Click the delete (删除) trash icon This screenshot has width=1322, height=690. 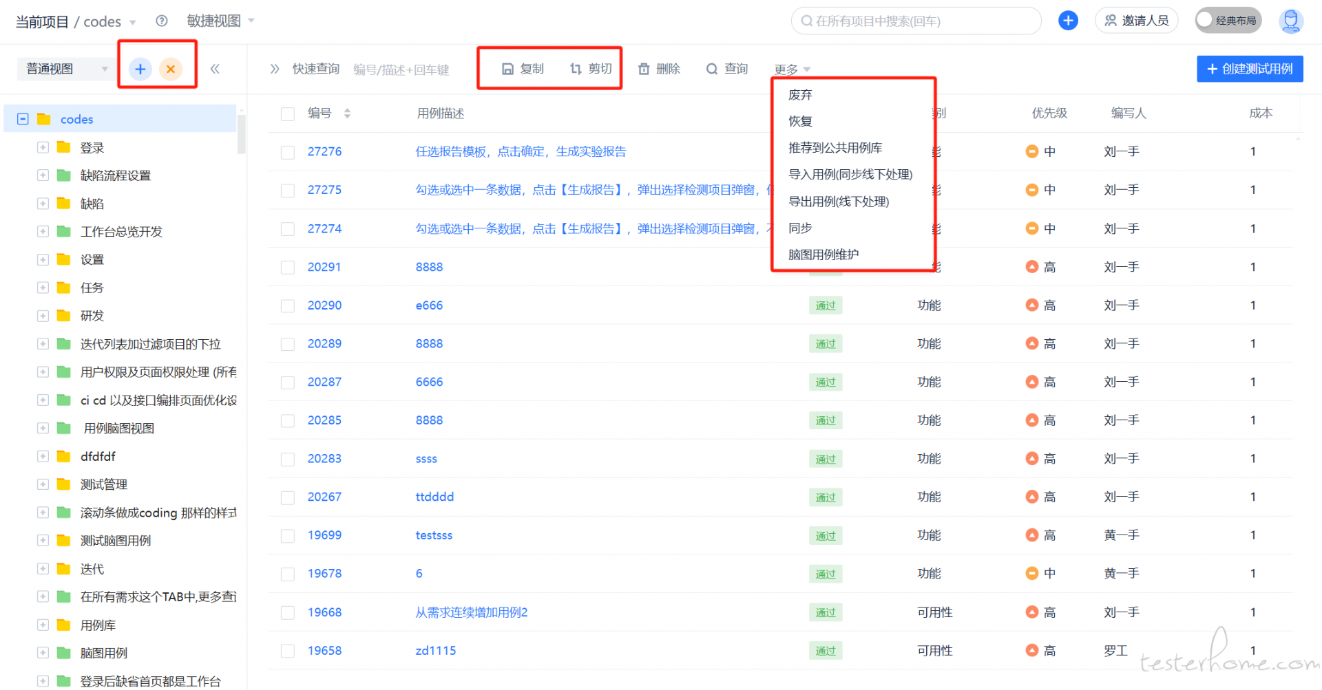[644, 69]
